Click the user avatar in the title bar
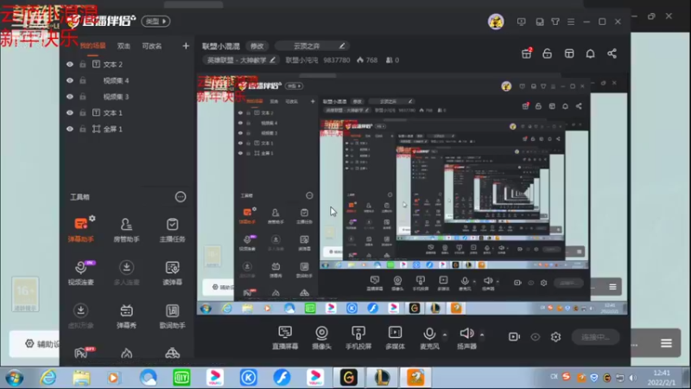Screen dimensions: 691x389 496,21
